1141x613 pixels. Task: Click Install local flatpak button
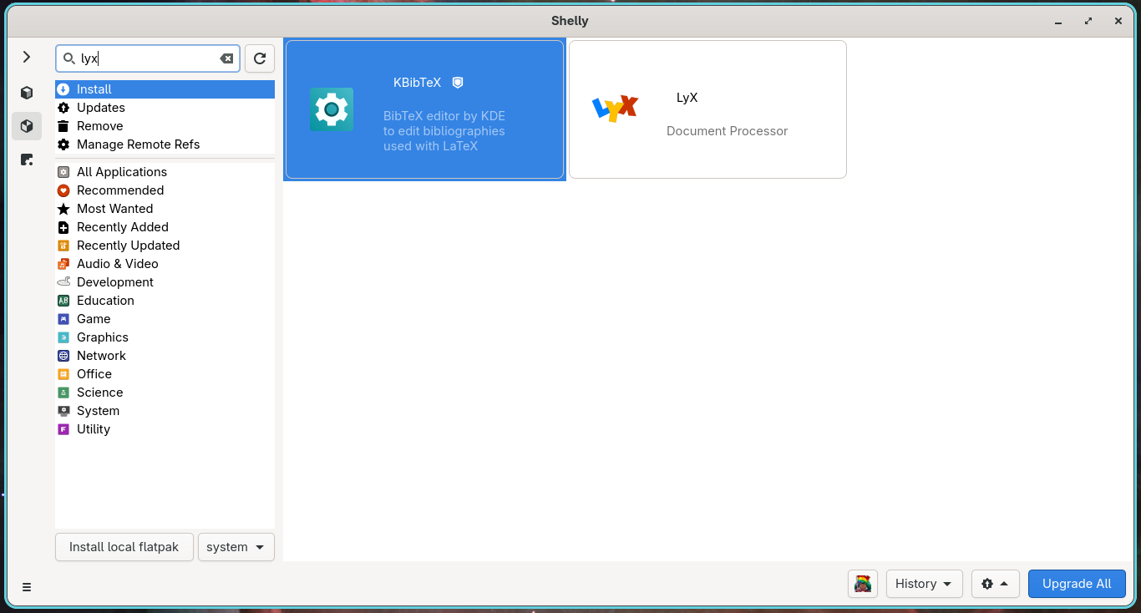(x=124, y=547)
